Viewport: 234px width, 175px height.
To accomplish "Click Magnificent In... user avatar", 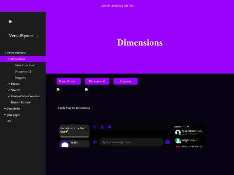I will tap(178, 132).
